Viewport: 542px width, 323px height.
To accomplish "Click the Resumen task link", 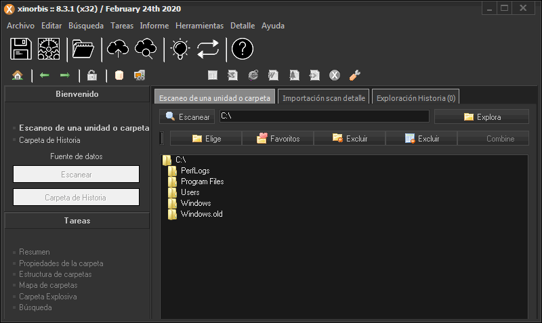I will (35, 252).
